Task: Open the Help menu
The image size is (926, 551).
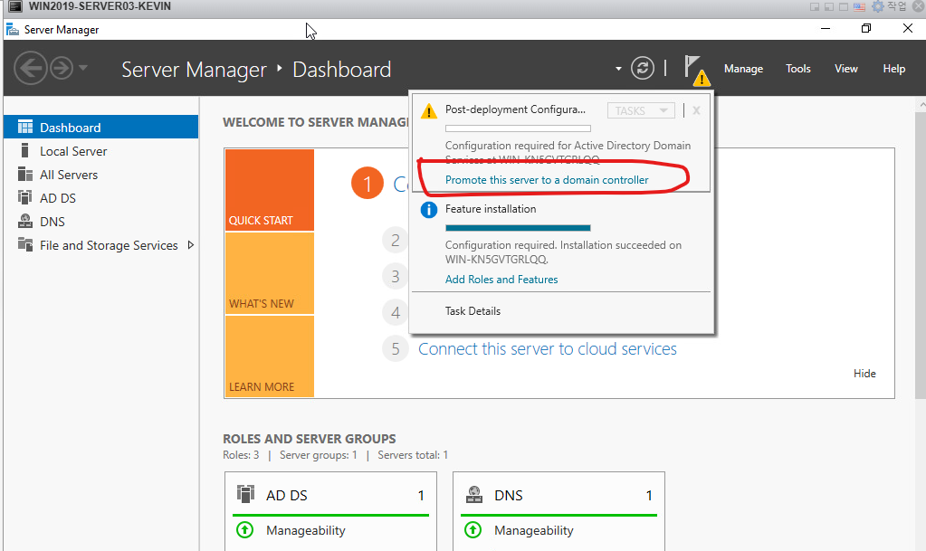Action: pyautogui.click(x=893, y=69)
